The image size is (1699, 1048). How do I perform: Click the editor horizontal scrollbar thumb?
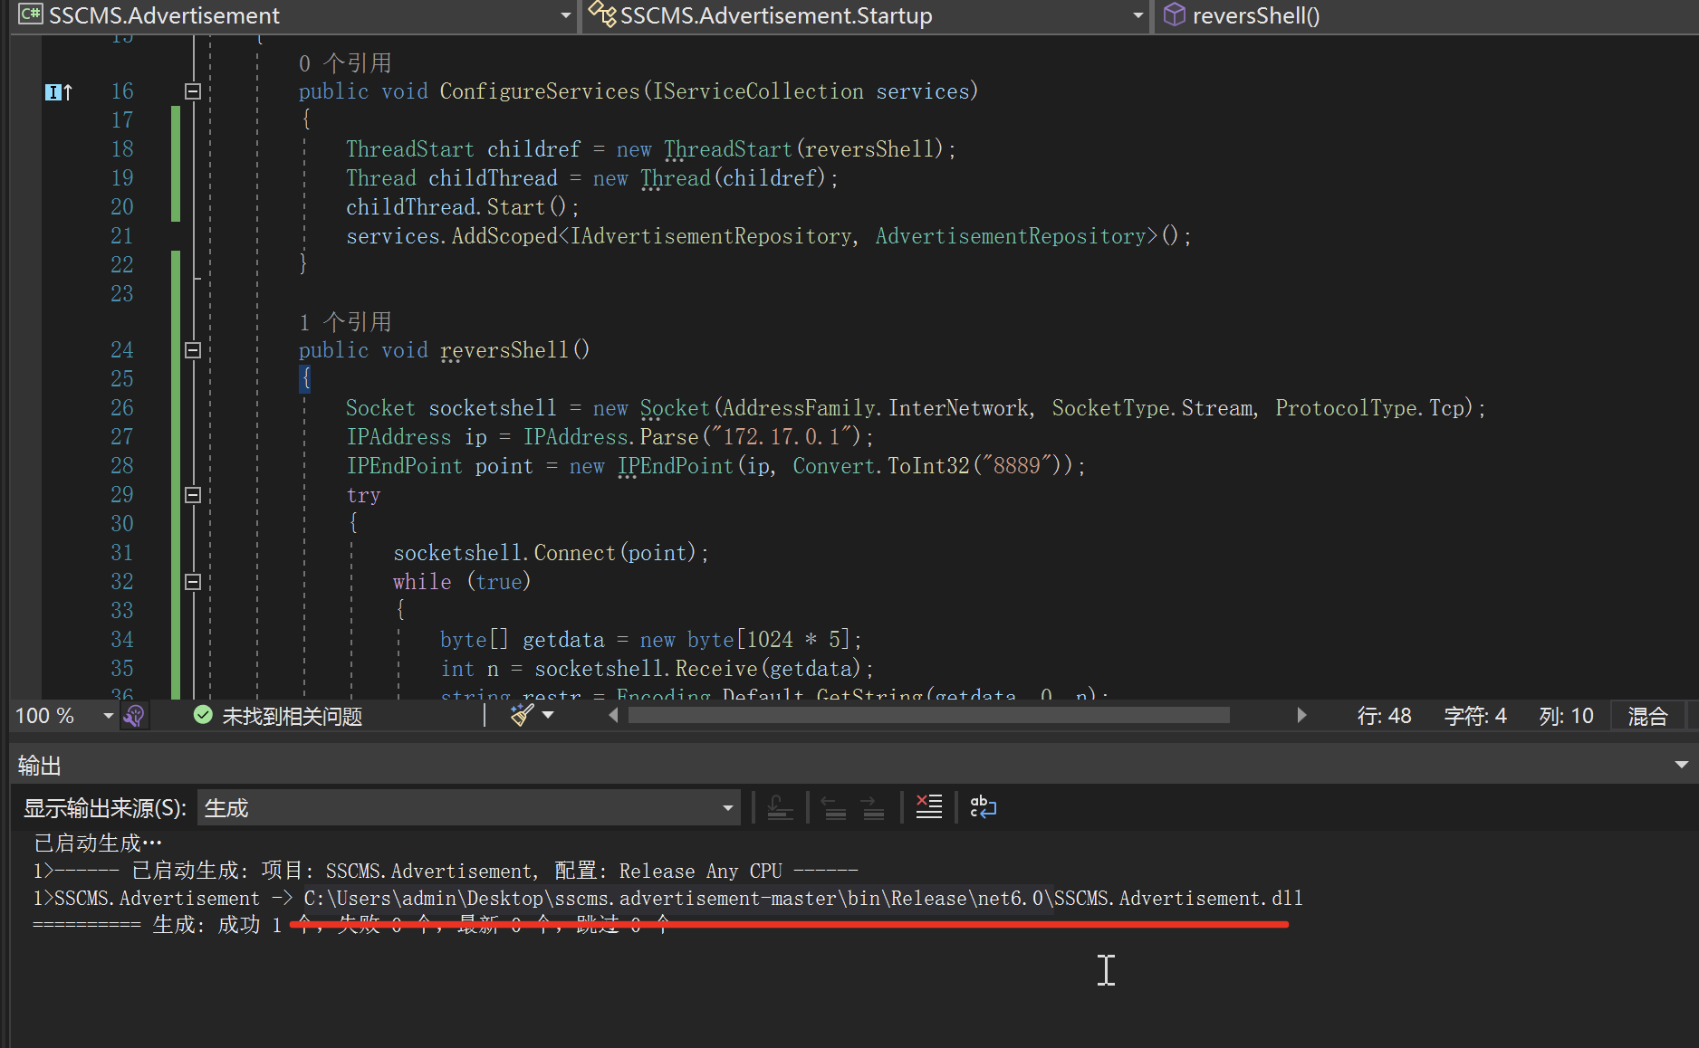click(928, 716)
